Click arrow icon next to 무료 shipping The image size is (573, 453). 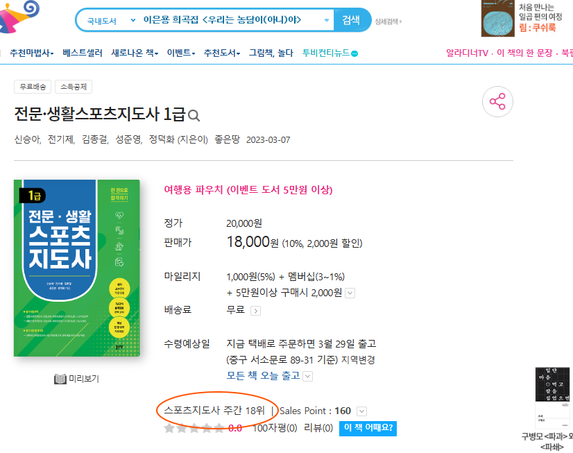point(255,311)
